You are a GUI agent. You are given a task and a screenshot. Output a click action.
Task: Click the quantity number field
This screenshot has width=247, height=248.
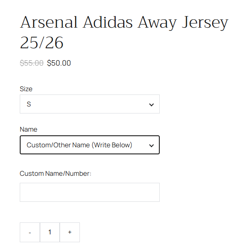click(50, 232)
